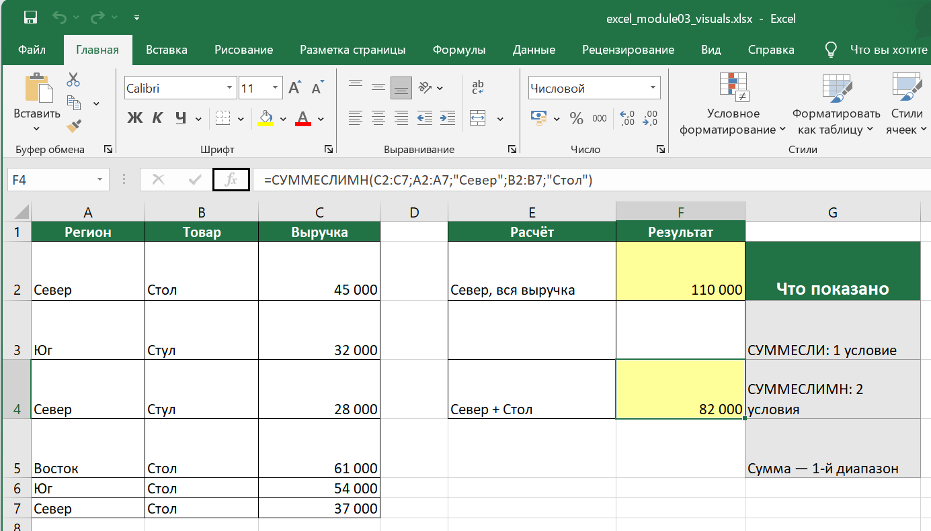Apply yellow fill color bucket
Viewport: 931px width, 531px height.
(x=266, y=118)
